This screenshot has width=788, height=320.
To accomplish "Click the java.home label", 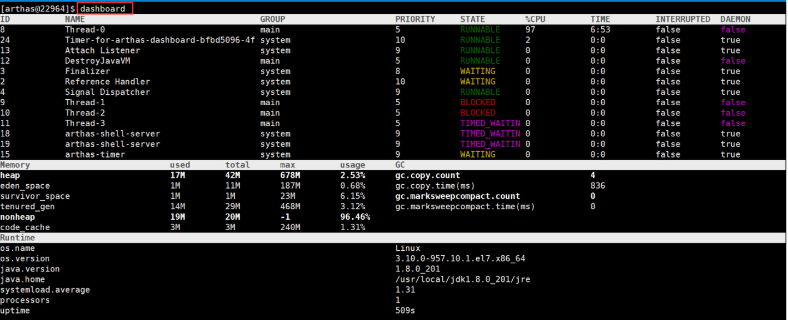I will (x=23, y=279).
